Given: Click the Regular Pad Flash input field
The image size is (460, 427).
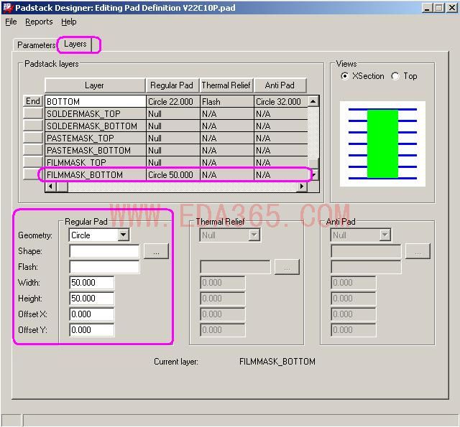Looking at the screenshot, I should pyautogui.click(x=104, y=267).
